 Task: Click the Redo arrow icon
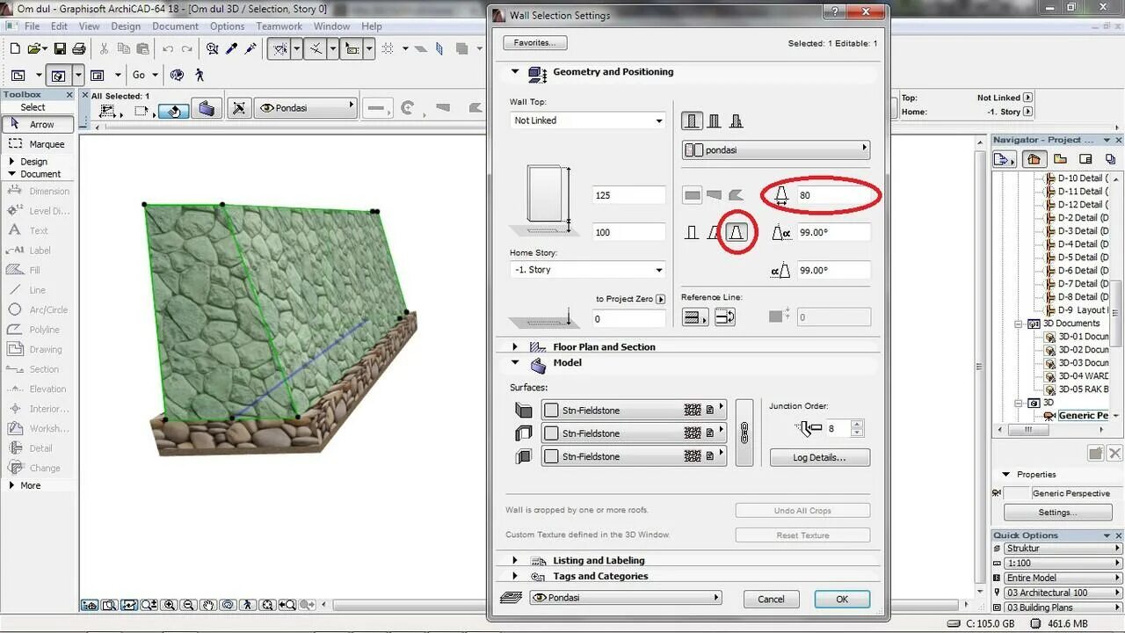click(186, 49)
